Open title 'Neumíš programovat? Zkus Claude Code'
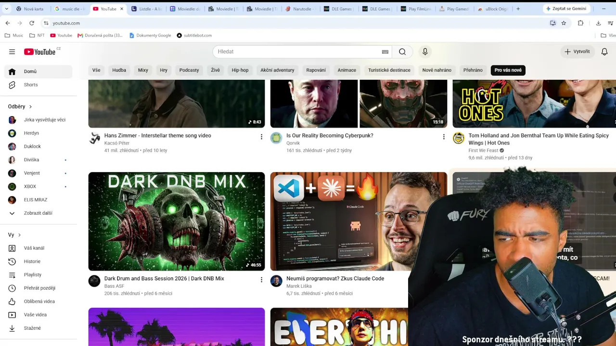The image size is (616, 346). (335, 279)
